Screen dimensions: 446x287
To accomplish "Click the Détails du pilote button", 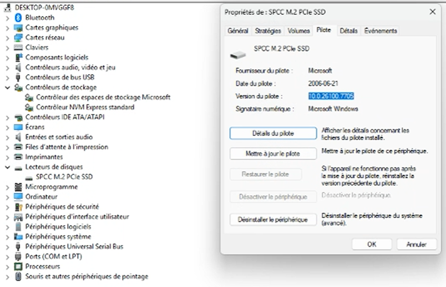I will coord(273,133).
